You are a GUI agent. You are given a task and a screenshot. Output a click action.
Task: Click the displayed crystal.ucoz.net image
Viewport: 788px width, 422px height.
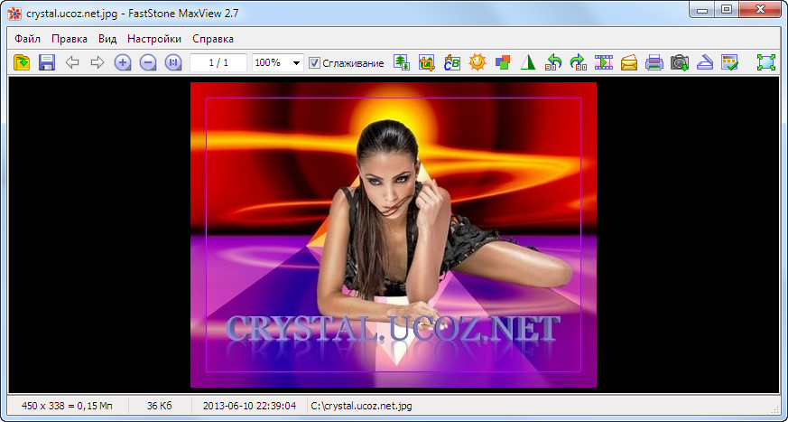394,235
